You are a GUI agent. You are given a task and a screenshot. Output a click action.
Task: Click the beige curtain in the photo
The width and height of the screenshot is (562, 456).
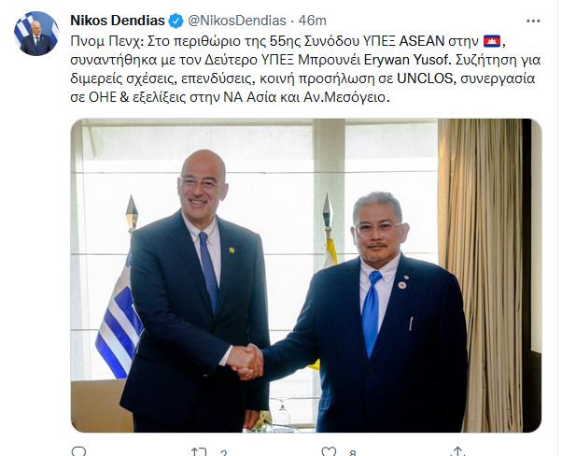(x=480, y=275)
